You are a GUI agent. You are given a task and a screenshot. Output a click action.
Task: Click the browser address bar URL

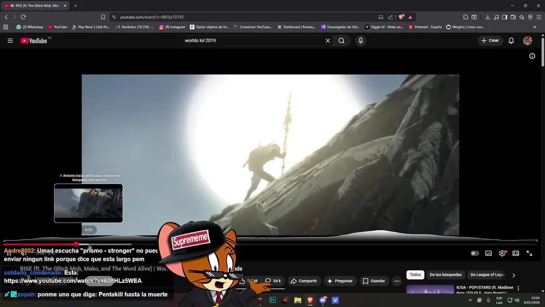click(152, 17)
